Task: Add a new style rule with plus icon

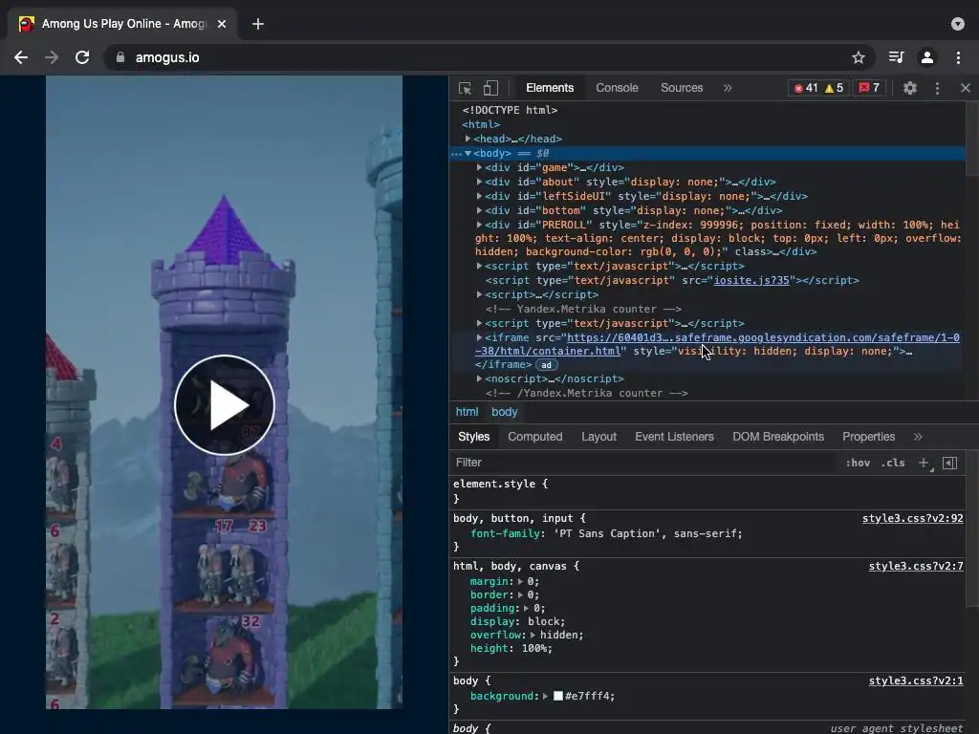Action: point(924,463)
